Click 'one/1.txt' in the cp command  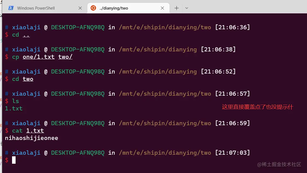39,57
